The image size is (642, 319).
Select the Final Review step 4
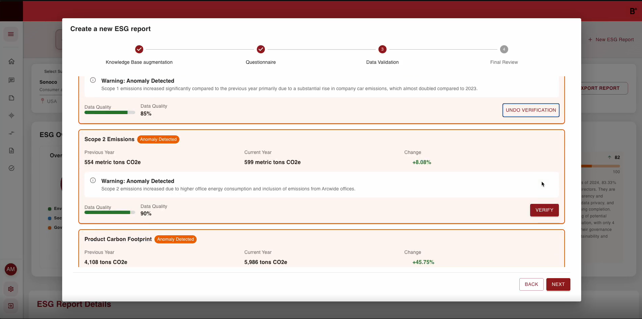click(x=504, y=49)
